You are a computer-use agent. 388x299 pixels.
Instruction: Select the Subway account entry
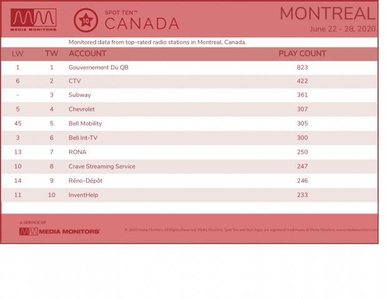click(80, 95)
